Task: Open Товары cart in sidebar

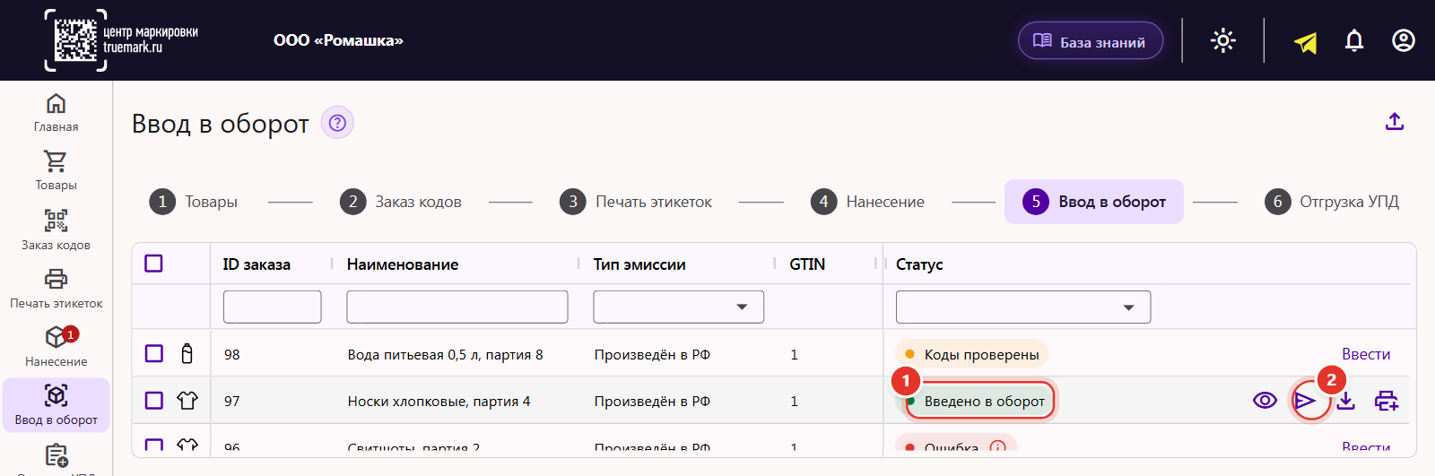Action: [x=56, y=170]
